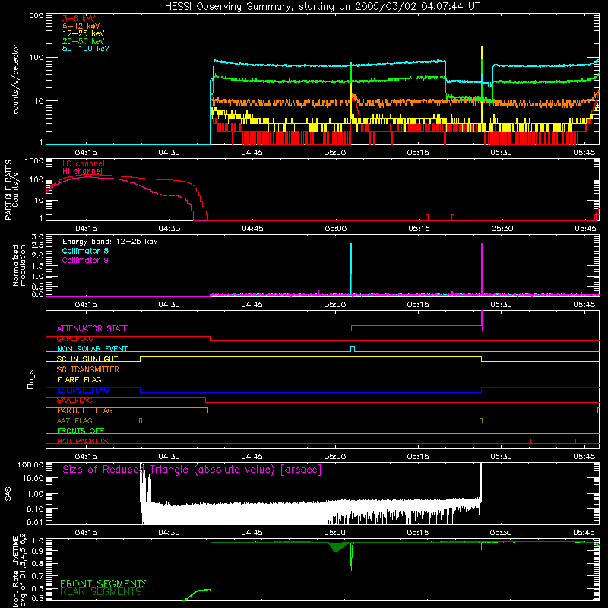Select the SAA_FLAG label
608x608 pixels.
(74, 401)
